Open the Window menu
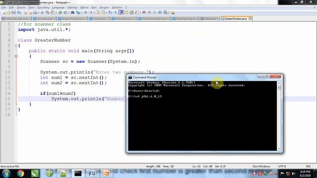The image size is (317, 178). [x=117, y=7]
